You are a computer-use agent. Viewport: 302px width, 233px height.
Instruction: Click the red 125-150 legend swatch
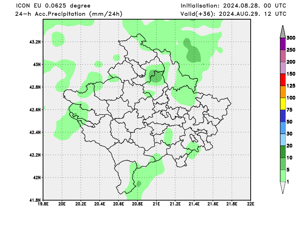[283, 80]
